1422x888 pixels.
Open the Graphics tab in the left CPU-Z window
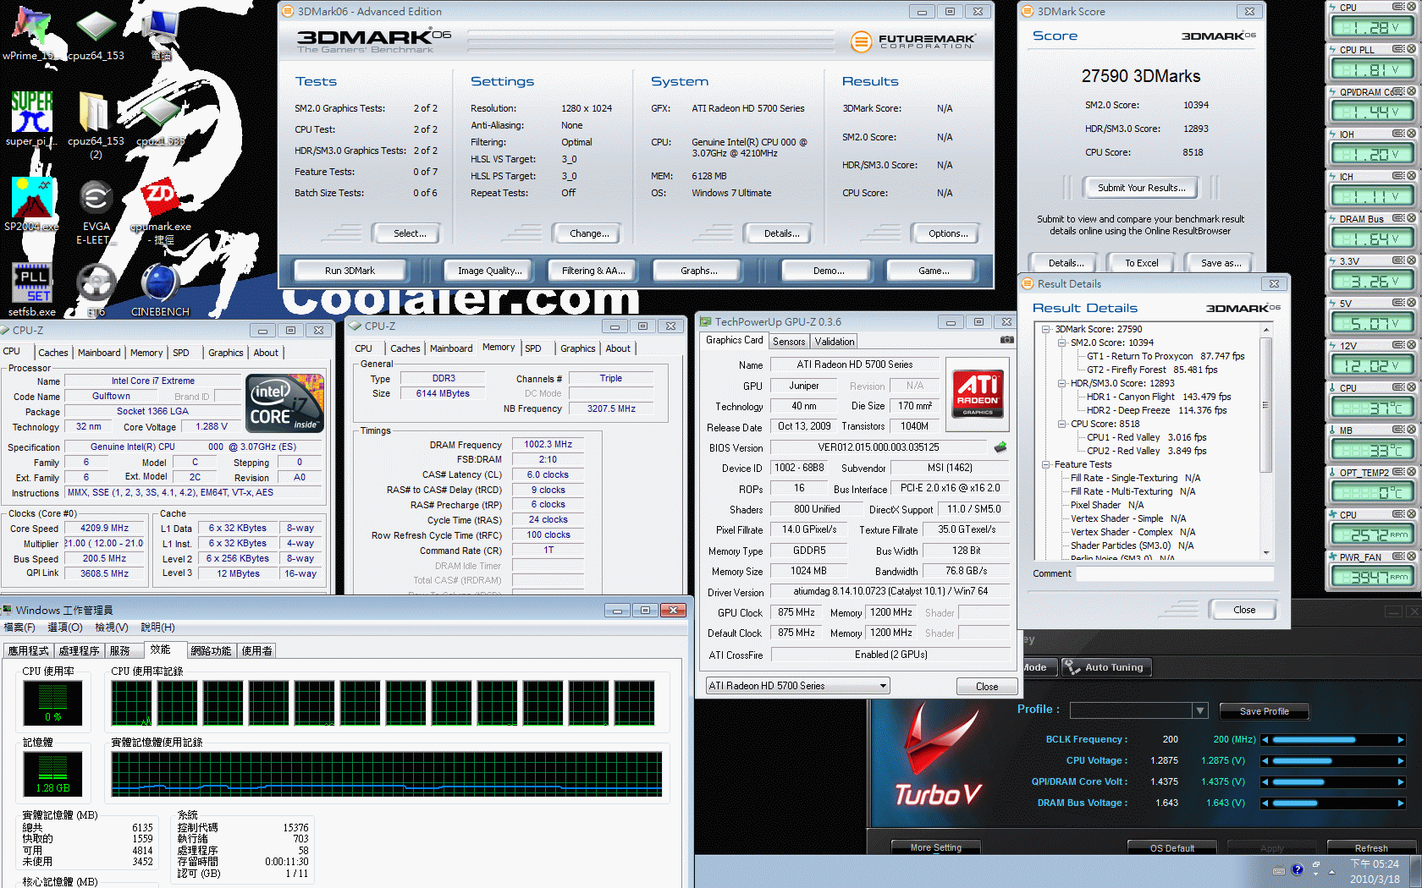coord(225,353)
